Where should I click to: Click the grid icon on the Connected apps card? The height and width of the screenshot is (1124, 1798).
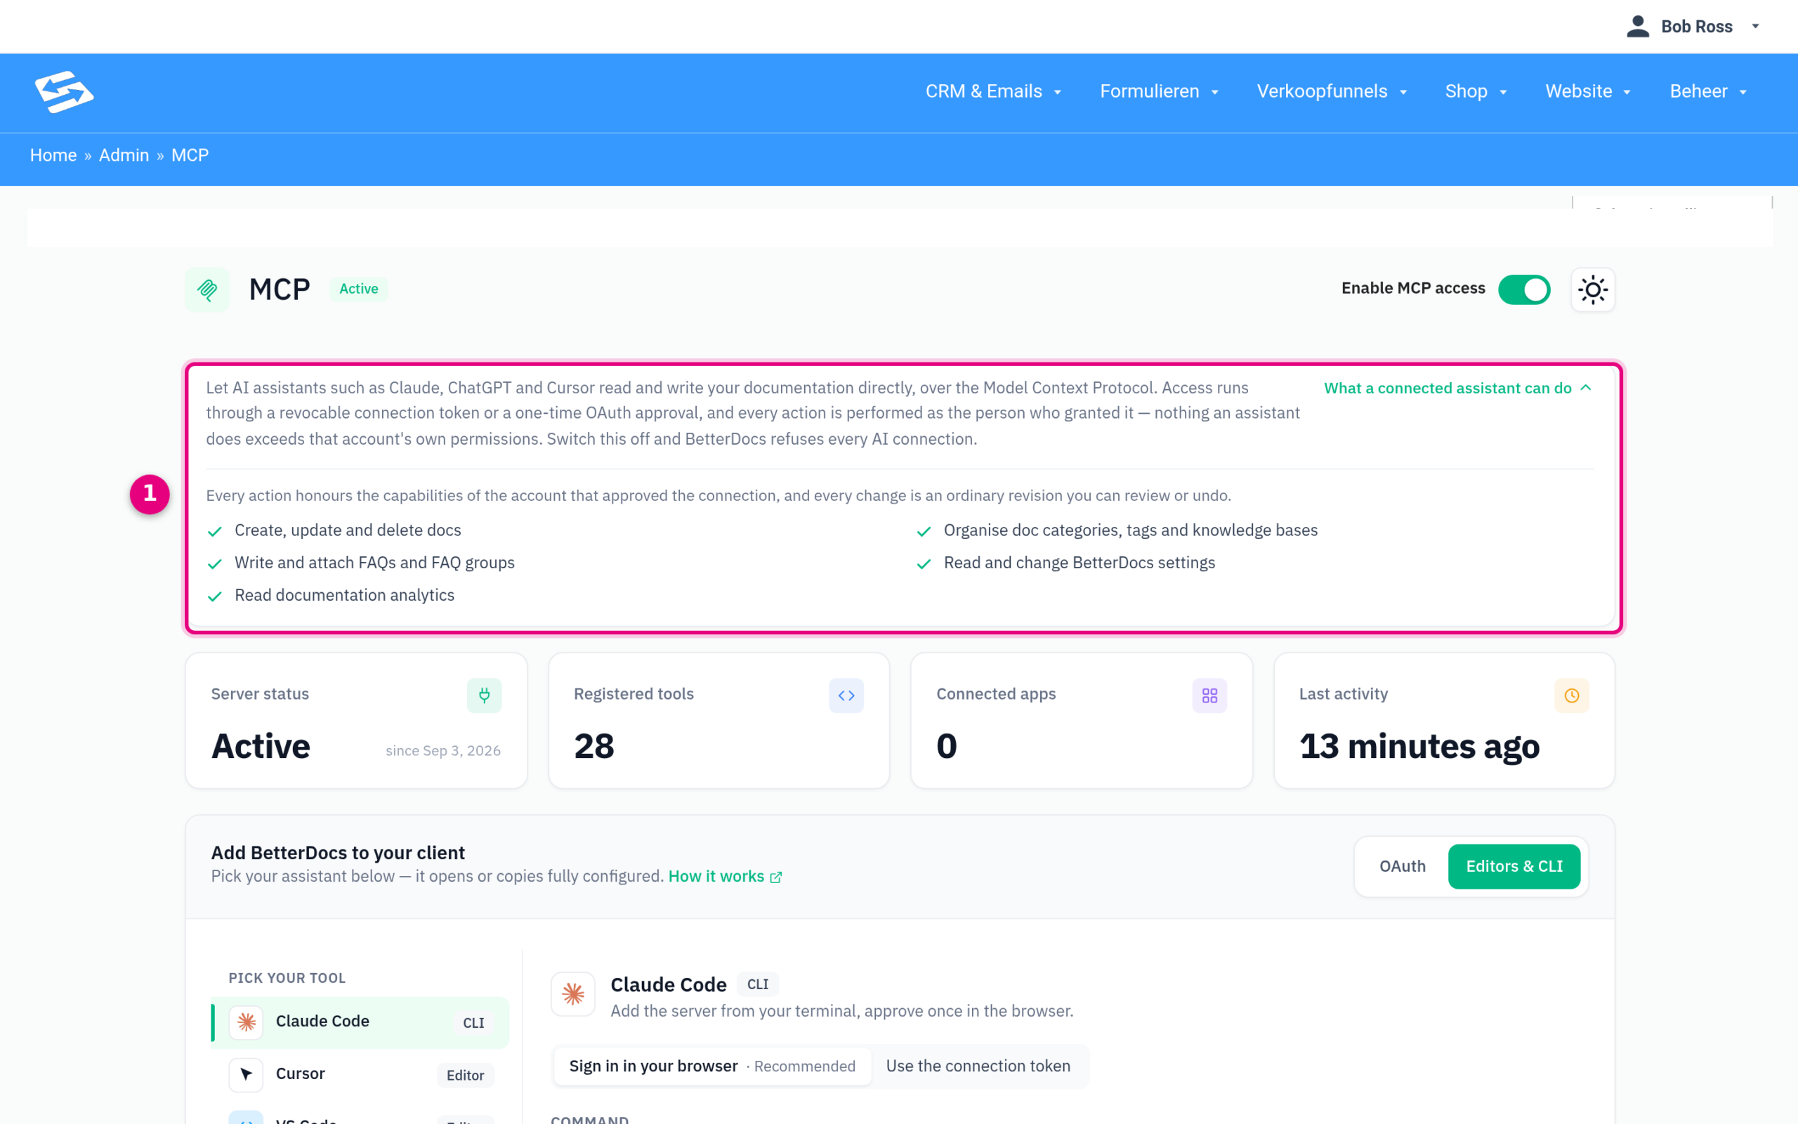[x=1209, y=695]
